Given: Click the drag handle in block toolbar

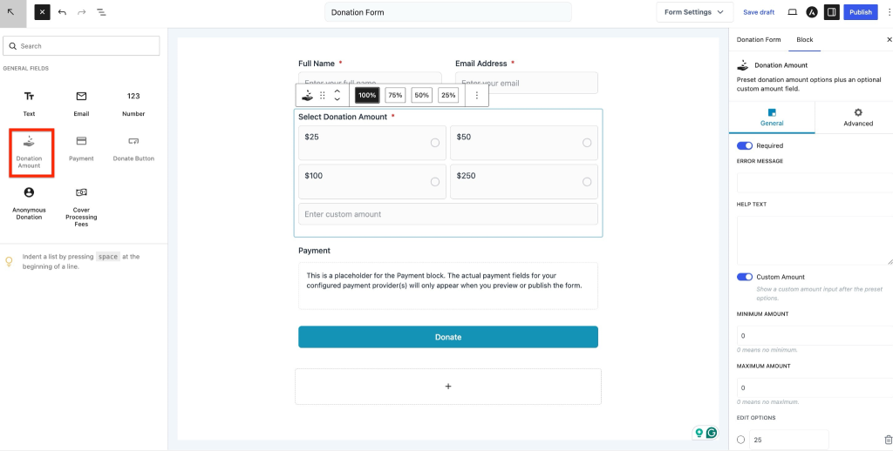Looking at the screenshot, I should click(323, 96).
